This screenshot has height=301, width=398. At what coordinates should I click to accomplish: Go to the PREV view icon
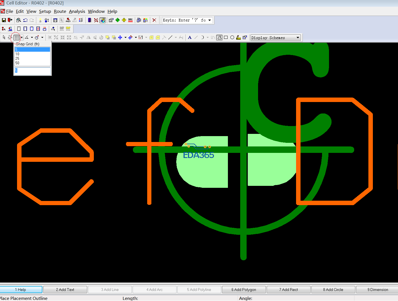click(68, 20)
